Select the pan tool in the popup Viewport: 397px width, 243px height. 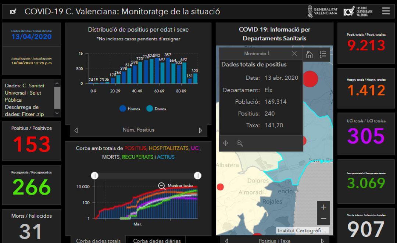226,143
